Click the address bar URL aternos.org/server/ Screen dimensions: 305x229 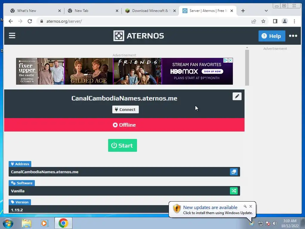pos(64,21)
